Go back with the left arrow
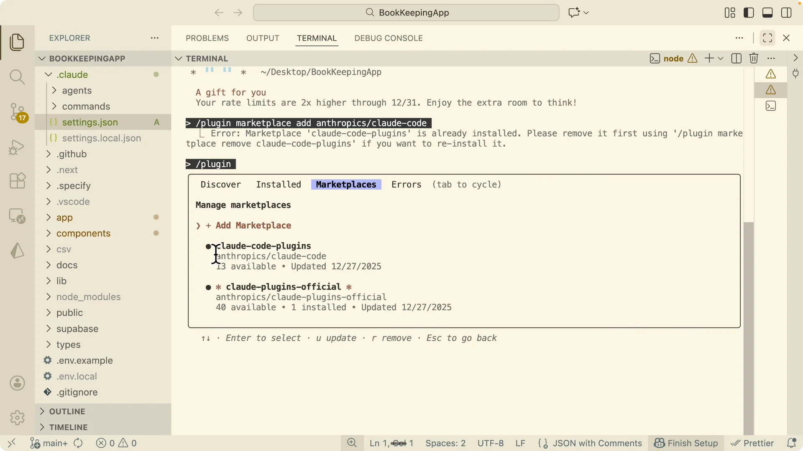Image resolution: width=803 pixels, height=451 pixels. (219, 13)
